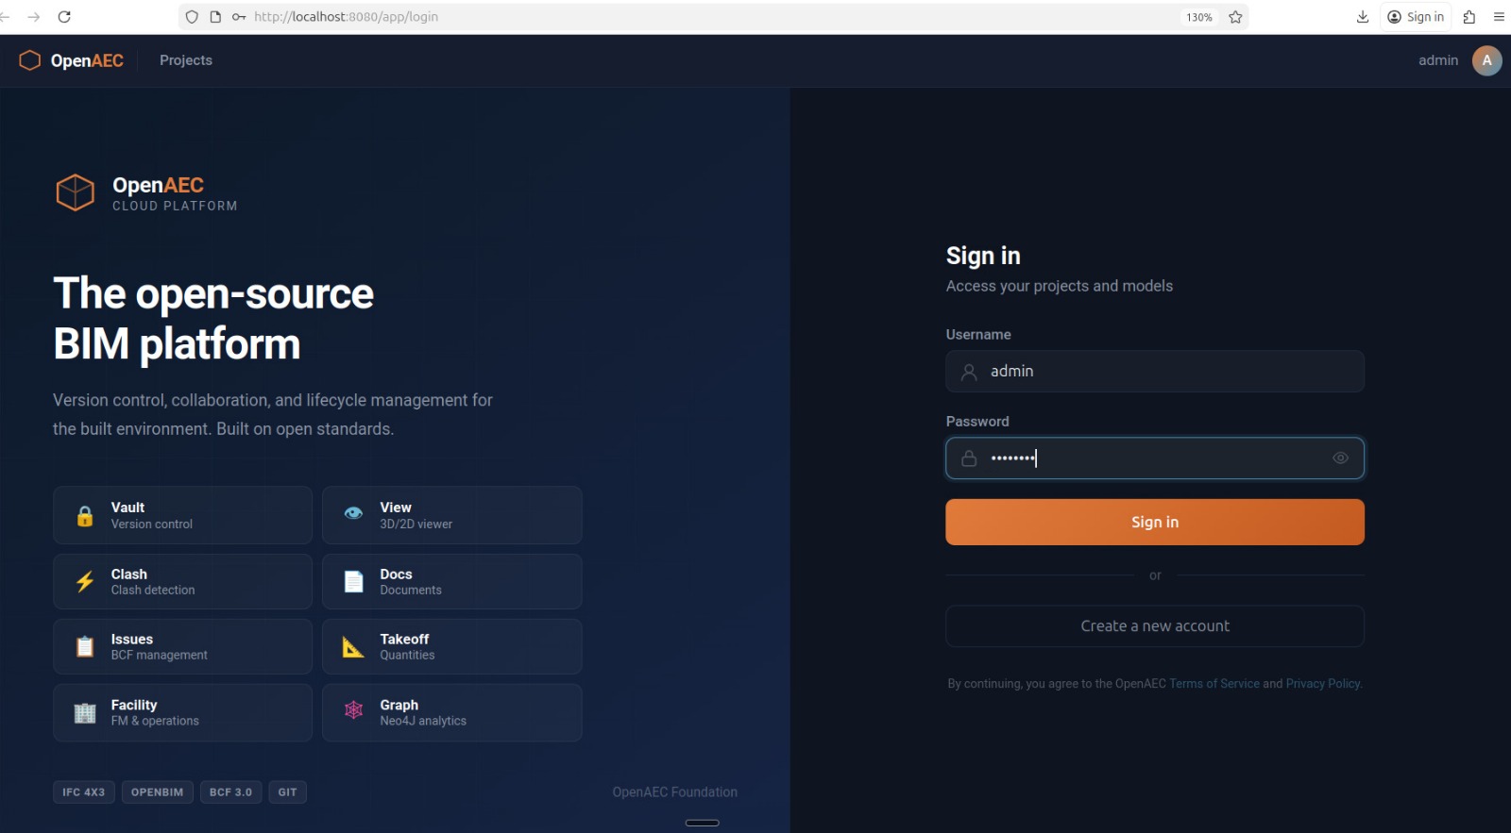The width and height of the screenshot is (1511, 833).
Task: Toggle password visibility eye icon
Action: (1340, 458)
